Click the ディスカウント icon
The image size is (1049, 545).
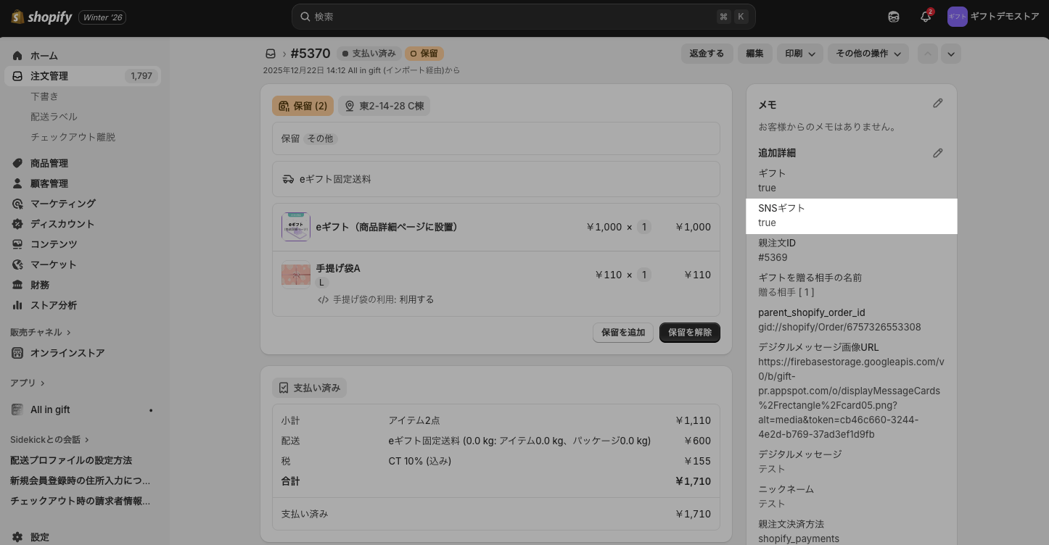(x=17, y=224)
